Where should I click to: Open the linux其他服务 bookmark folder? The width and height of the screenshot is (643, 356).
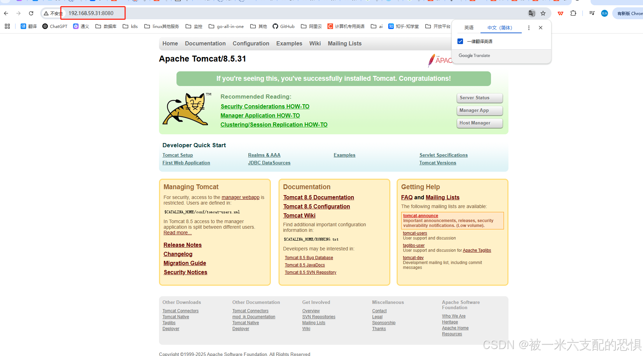(162, 26)
